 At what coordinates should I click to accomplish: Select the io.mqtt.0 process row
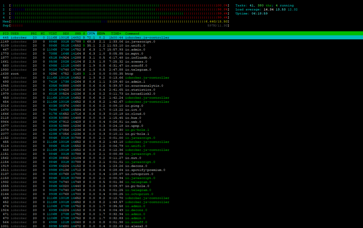coord(181,54)
